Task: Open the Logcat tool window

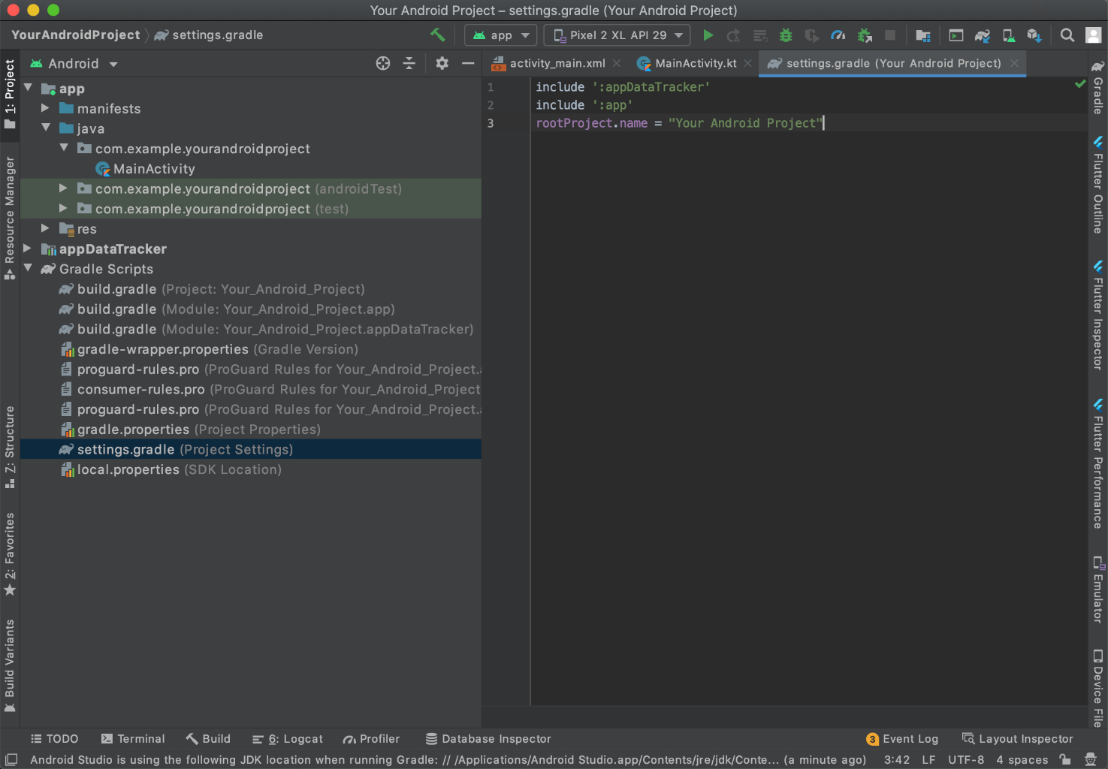Action: click(x=288, y=739)
